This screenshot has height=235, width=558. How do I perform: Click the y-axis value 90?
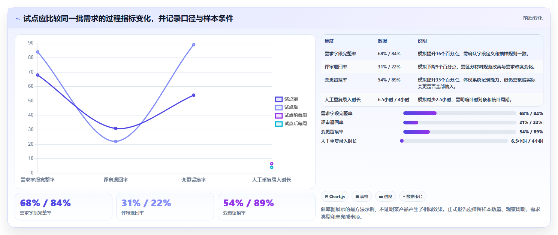point(31,43)
